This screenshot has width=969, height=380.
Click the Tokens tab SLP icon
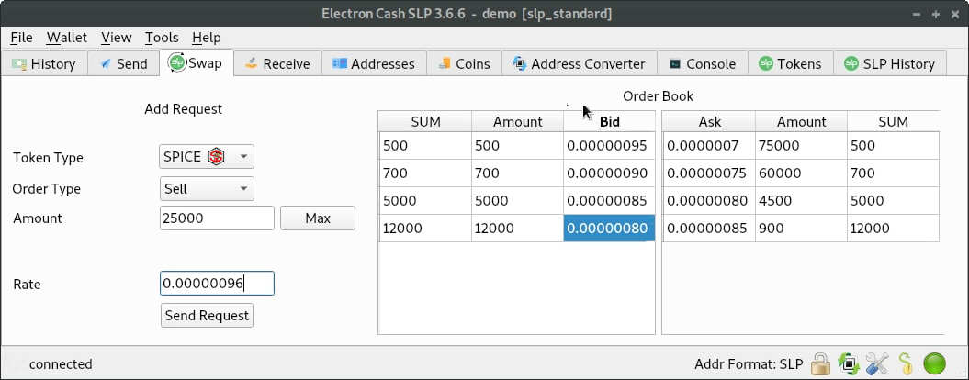766,63
